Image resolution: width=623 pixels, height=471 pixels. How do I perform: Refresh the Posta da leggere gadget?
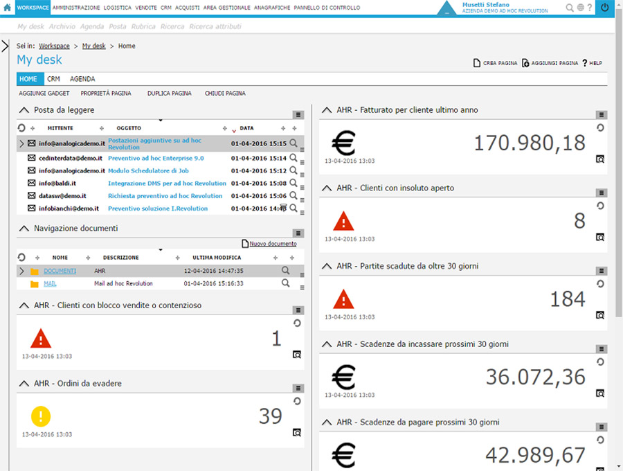tap(21, 128)
